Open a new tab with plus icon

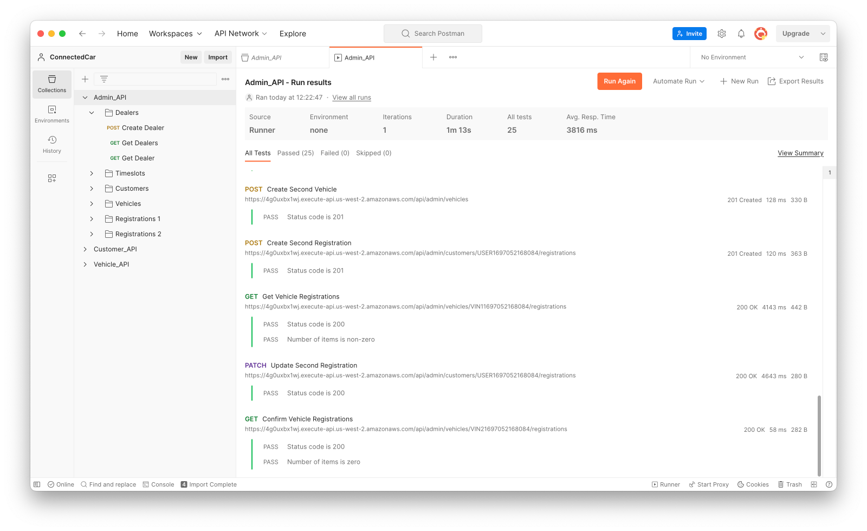pyautogui.click(x=433, y=57)
